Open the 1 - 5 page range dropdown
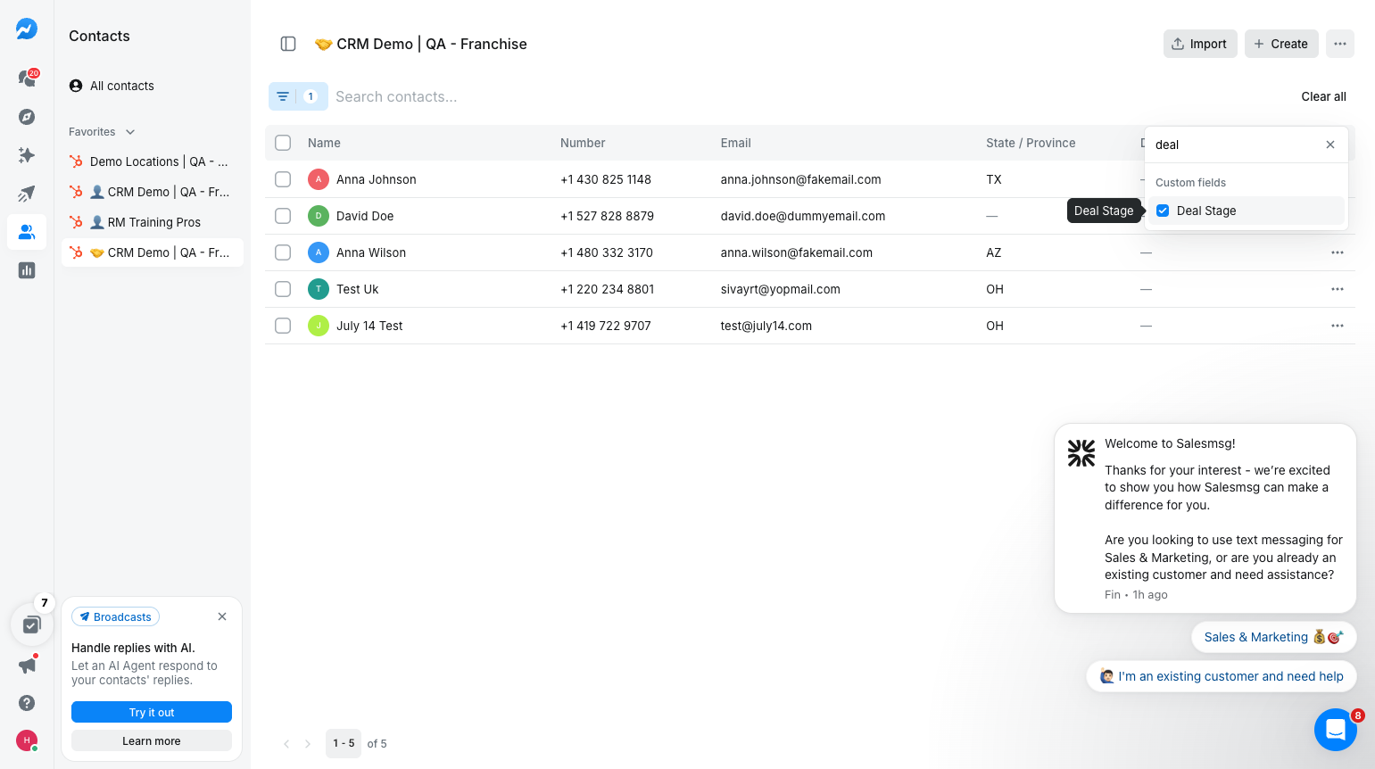Image resolution: width=1375 pixels, height=769 pixels. [x=344, y=743]
